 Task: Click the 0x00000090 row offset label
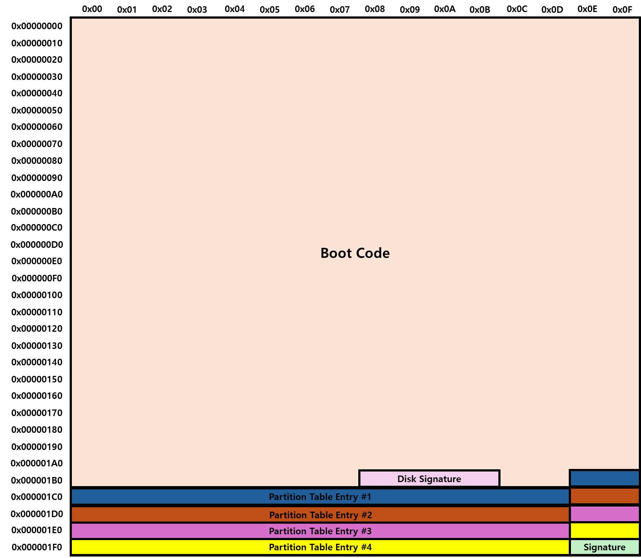coord(37,178)
